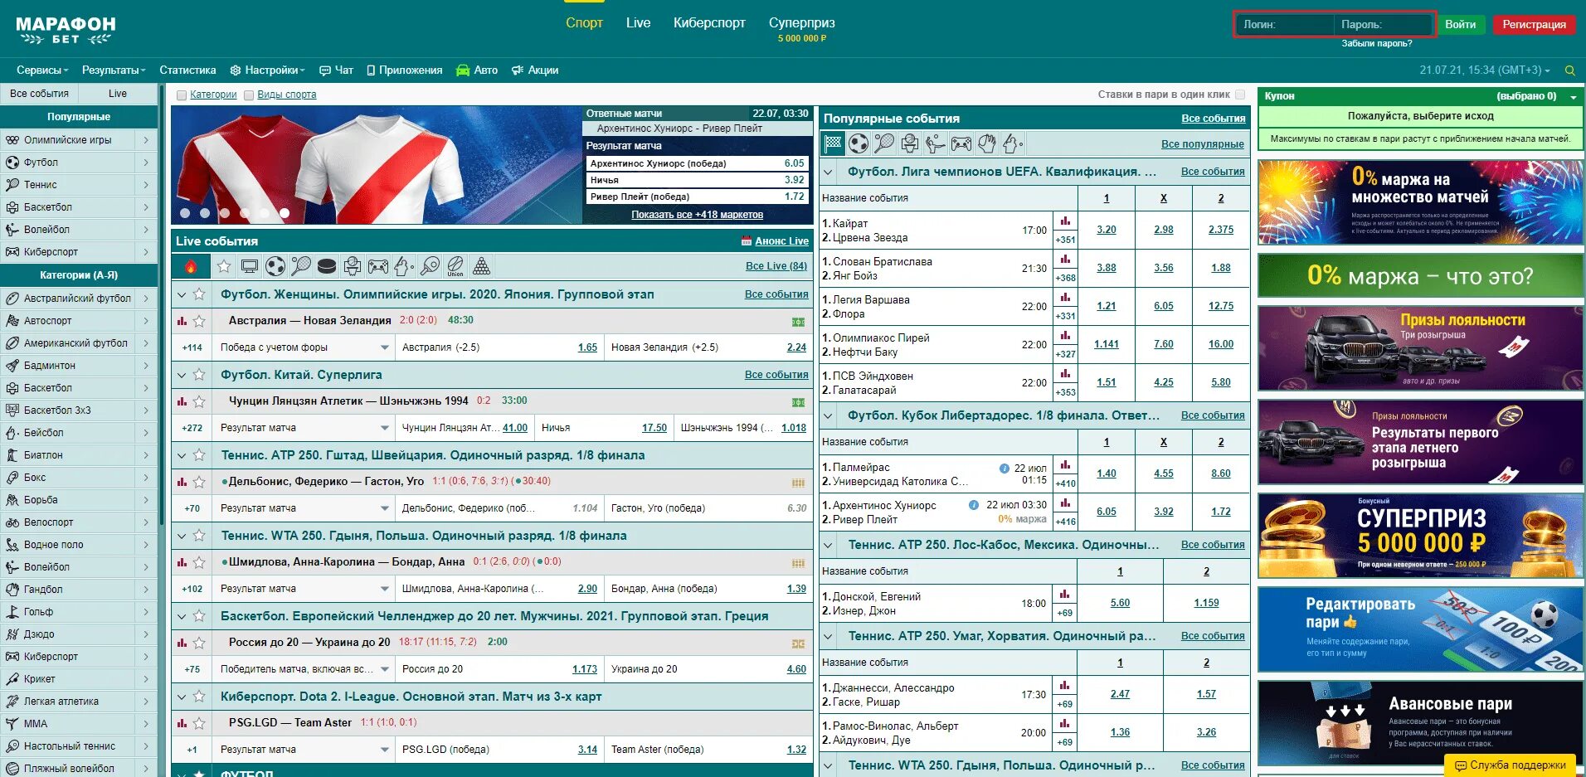Collapse Футбол. Лига чемпионов UEFA section
The height and width of the screenshot is (777, 1586).
(x=828, y=172)
